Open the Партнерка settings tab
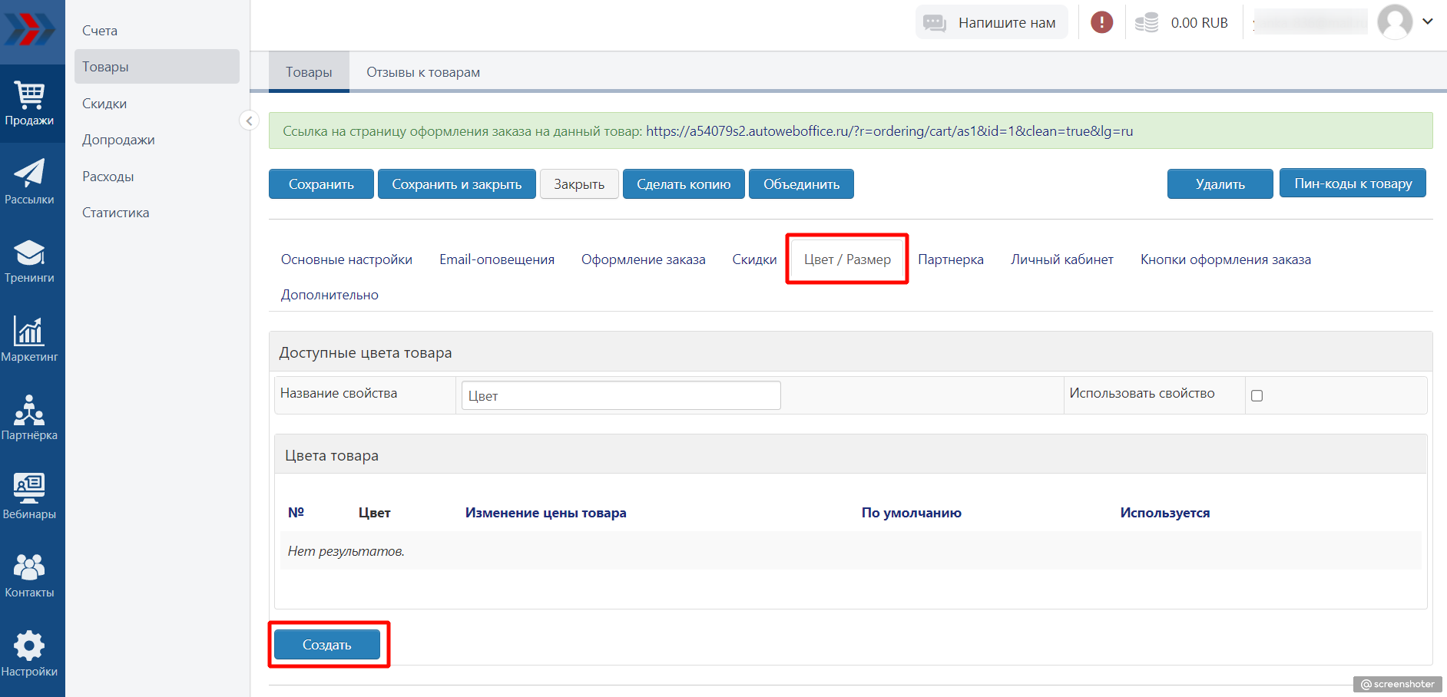This screenshot has width=1447, height=697. 950,259
